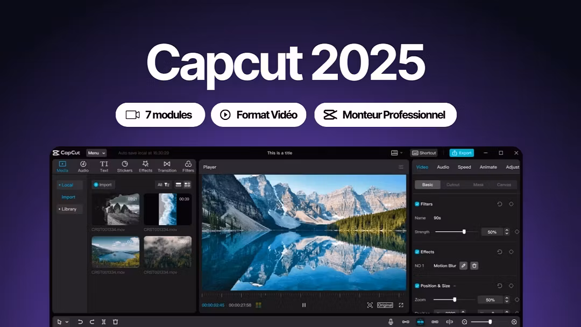Click the Import button with plus icon

click(x=103, y=185)
